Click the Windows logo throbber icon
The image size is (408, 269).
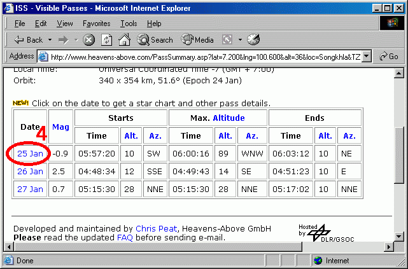(392, 24)
